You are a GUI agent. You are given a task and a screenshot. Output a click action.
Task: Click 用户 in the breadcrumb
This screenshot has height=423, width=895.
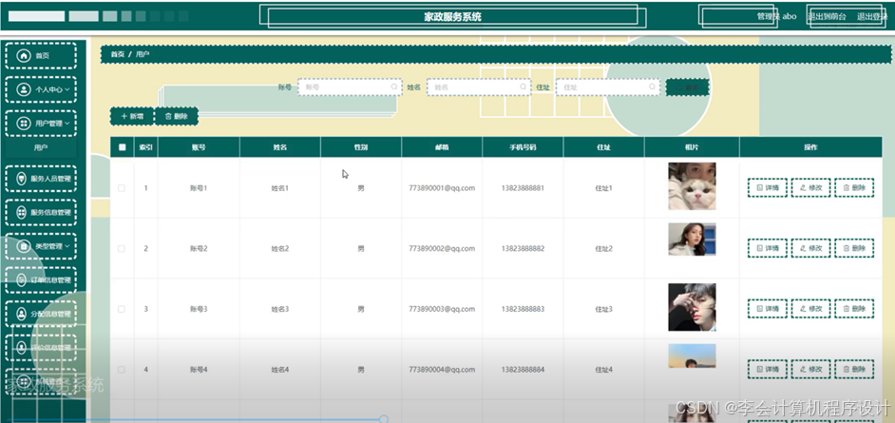143,54
